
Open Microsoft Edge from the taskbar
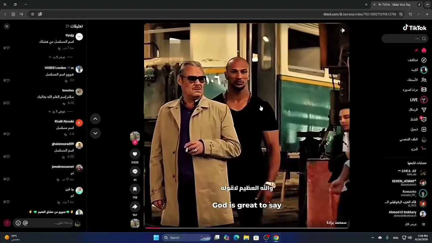tap(237, 238)
